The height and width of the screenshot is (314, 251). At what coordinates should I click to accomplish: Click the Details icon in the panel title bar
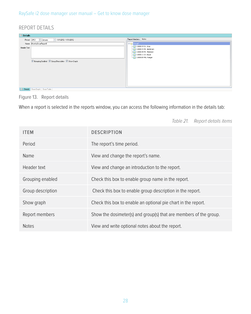click(22, 35)
